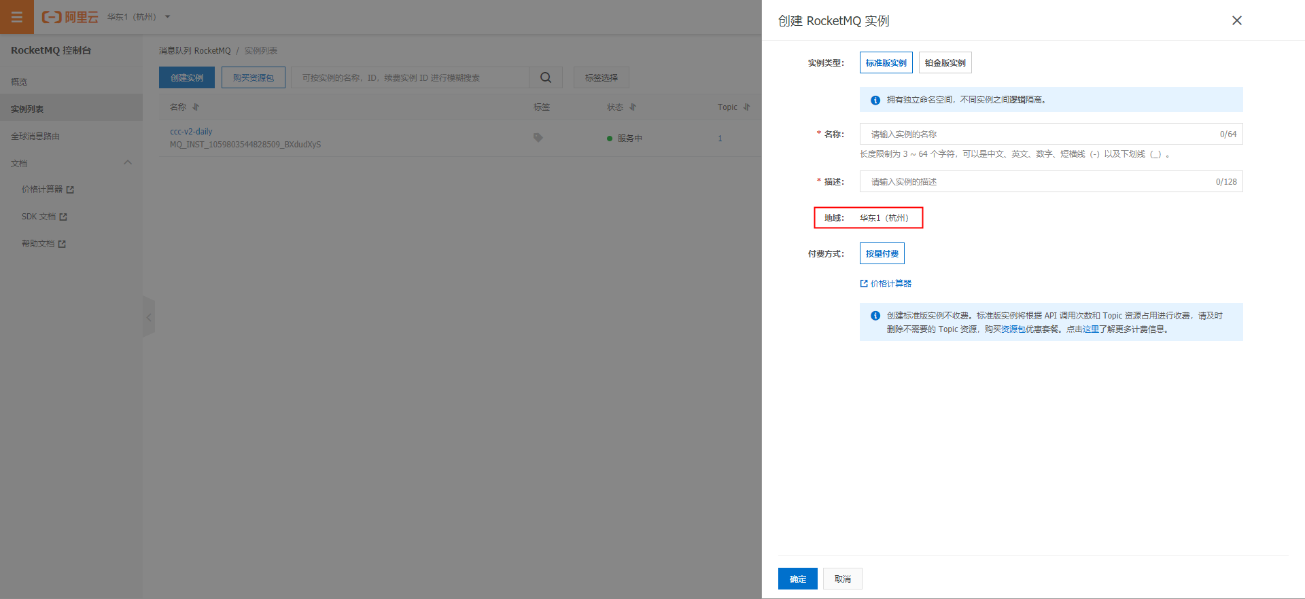Open 全球消息路由 in sidebar
This screenshot has height=599, width=1305.
tap(35, 136)
